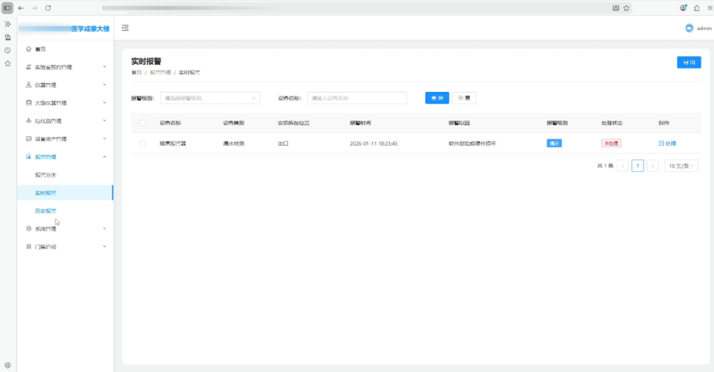
Task: Click the home icon beside 首页
Action: (29, 49)
